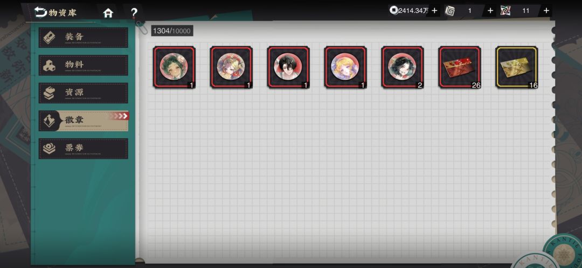Screen dimensions: 582x268
Task: Click the 1304/10000 capacity counter
Action: (x=172, y=31)
